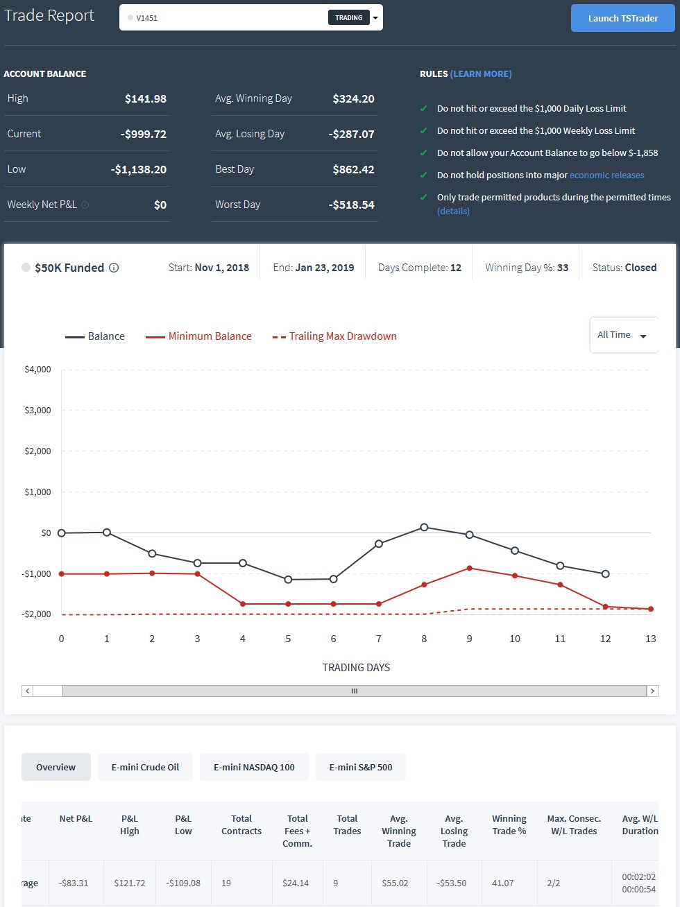Click the $50K Funded info icon
The image size is (680, 907).
114,268
